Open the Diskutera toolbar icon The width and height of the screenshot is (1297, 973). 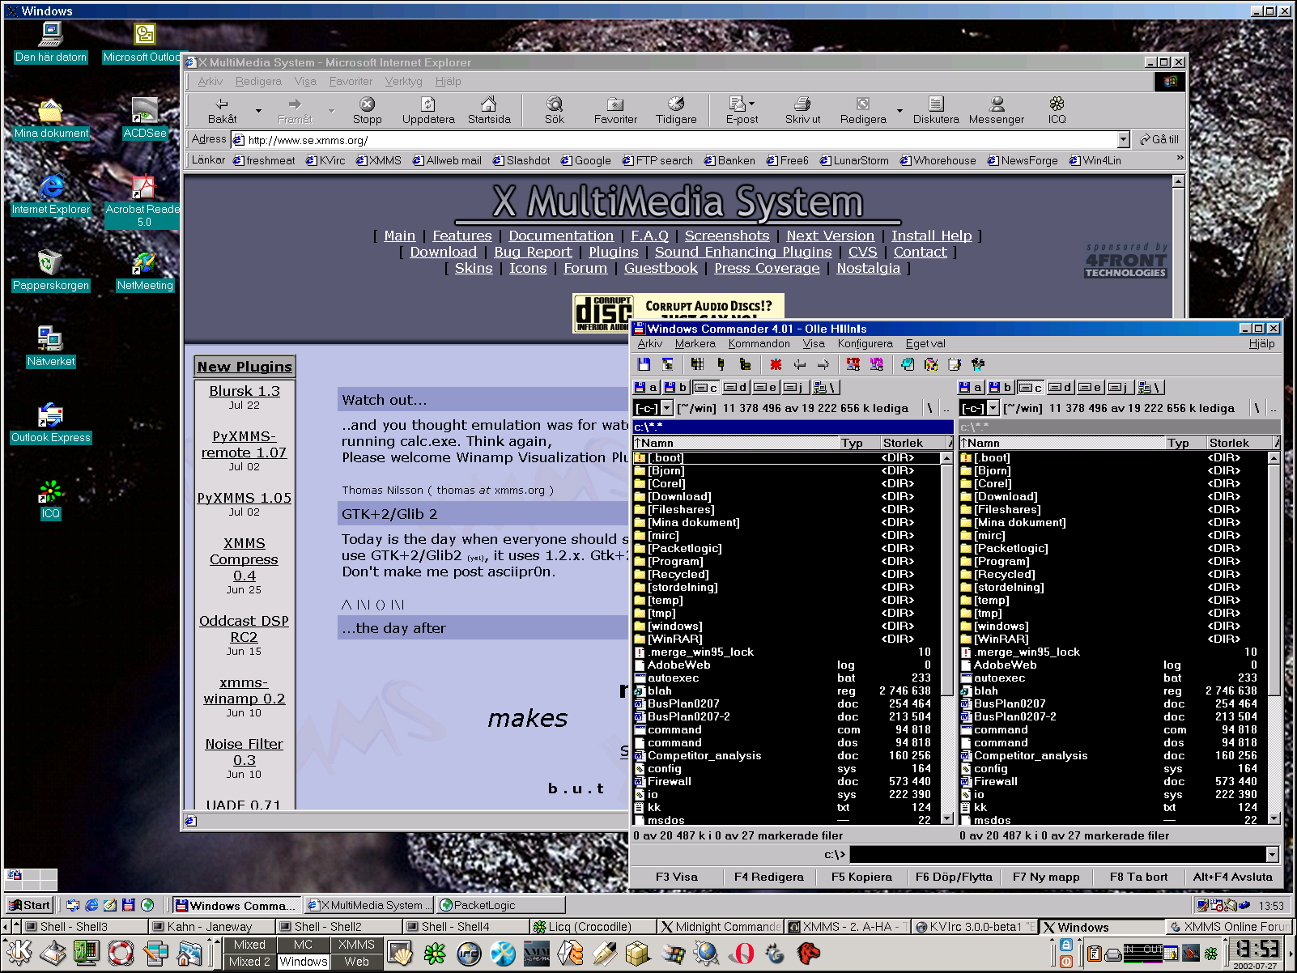[x=936, y=104]
